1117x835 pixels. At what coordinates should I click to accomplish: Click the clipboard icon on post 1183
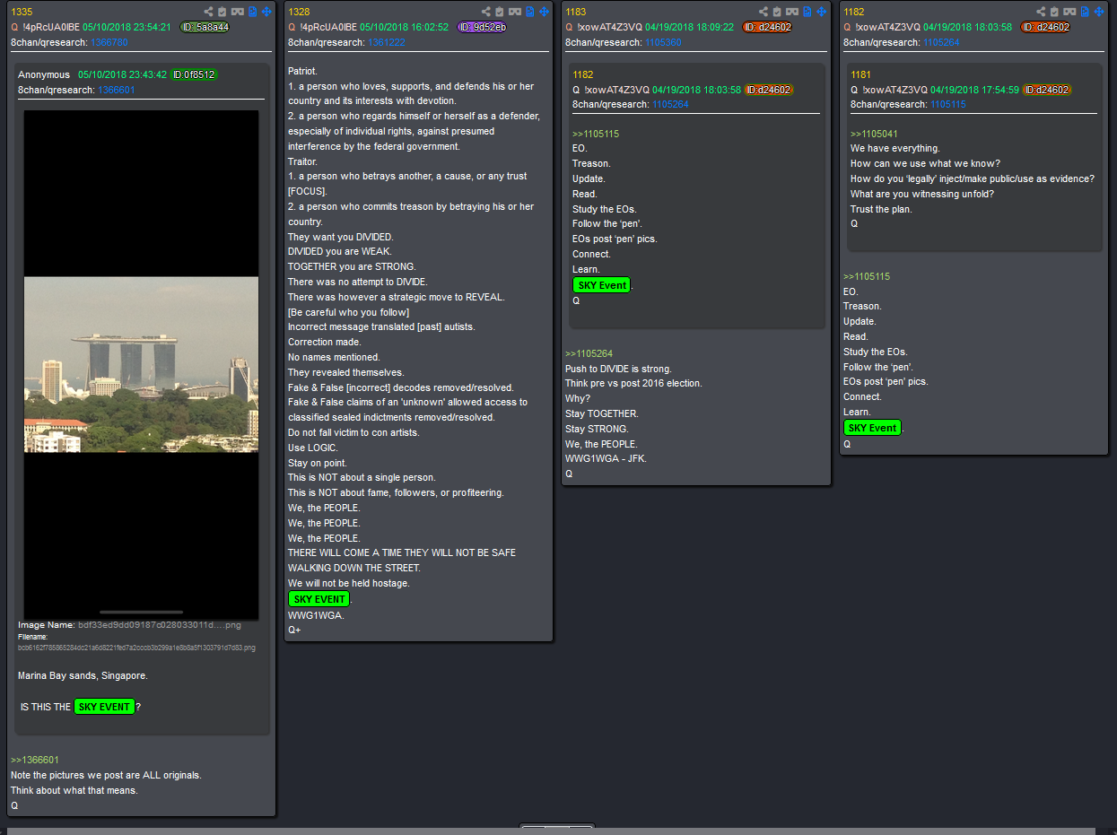pyautogui.click(x=777, y=12)
